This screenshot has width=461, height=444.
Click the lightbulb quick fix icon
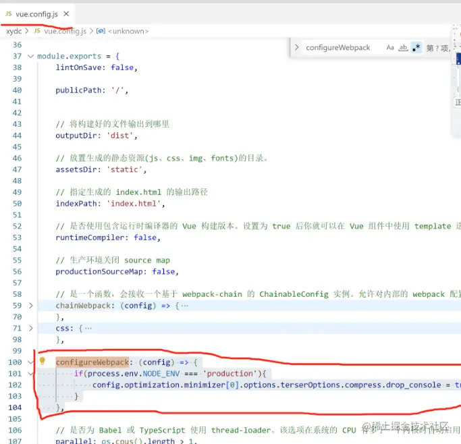click(x=43, y=361)
